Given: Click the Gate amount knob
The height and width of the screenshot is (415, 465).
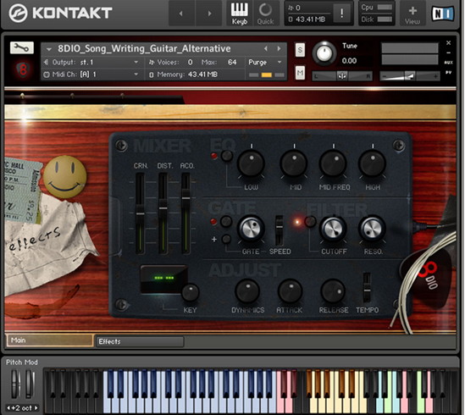Looking at the screenshot, I should coord(251,229).
